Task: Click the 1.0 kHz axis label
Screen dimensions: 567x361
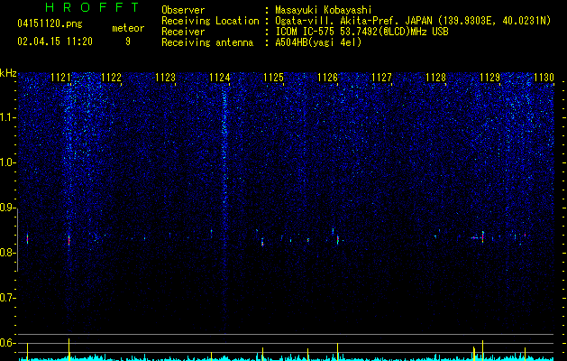Action: click(7, 162)
